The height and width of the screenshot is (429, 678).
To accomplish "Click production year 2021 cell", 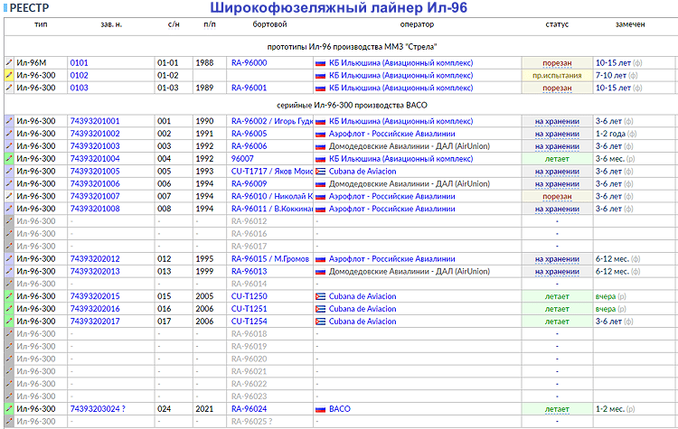I will point(204,409).
